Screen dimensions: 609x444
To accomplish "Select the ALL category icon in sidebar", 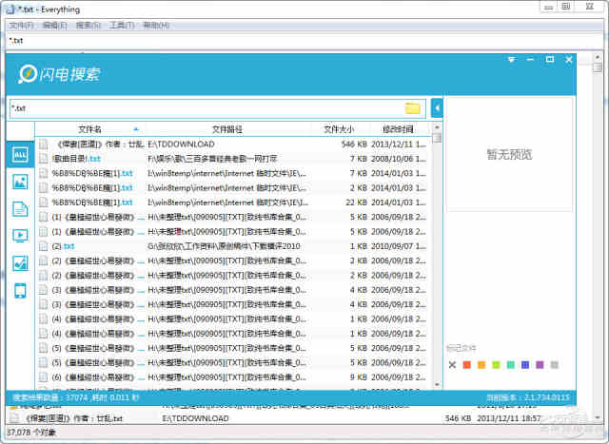I will 20,154.
